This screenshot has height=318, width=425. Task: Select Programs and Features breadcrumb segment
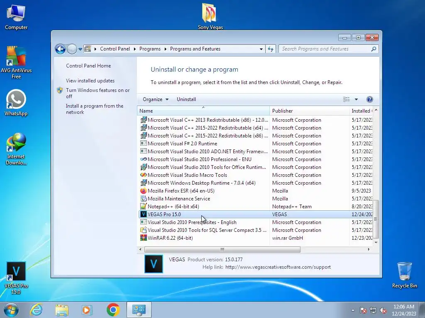(195, 49)
